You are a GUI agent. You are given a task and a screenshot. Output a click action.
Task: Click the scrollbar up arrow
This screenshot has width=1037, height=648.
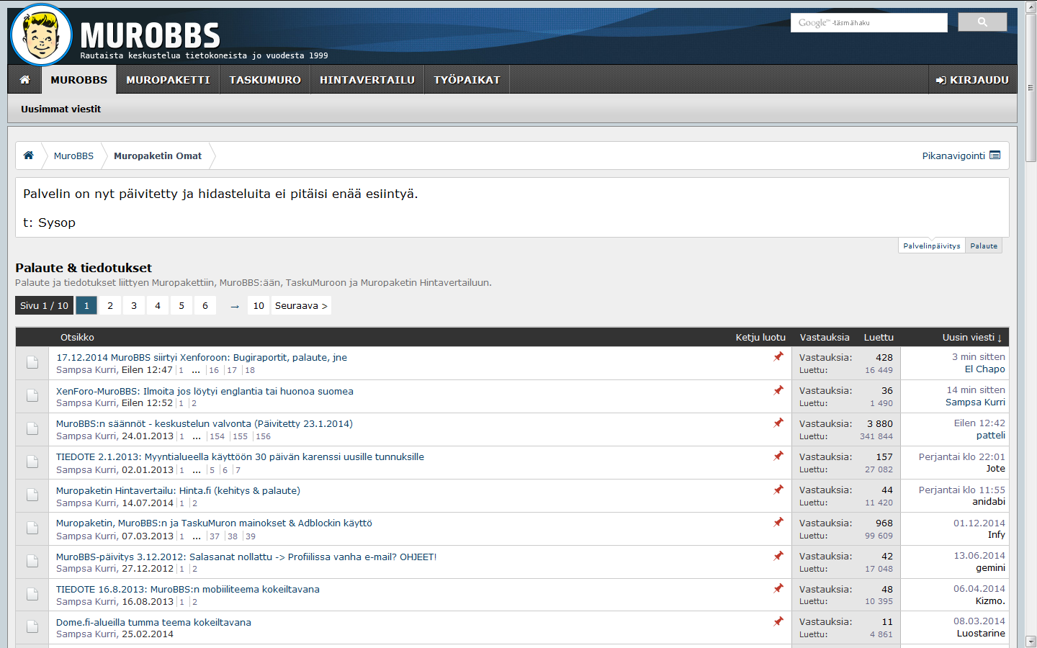point(1031,6)
